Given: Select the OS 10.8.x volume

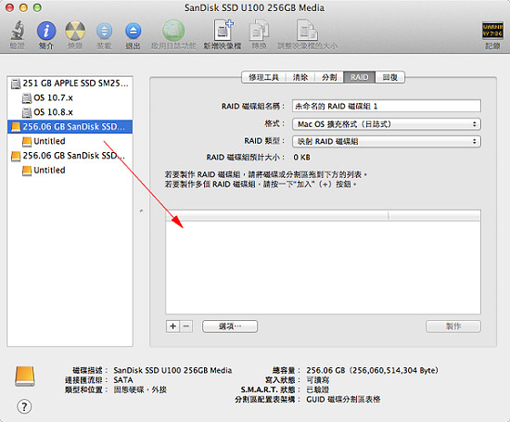Looking at the screenshot, I should (70, 112).
